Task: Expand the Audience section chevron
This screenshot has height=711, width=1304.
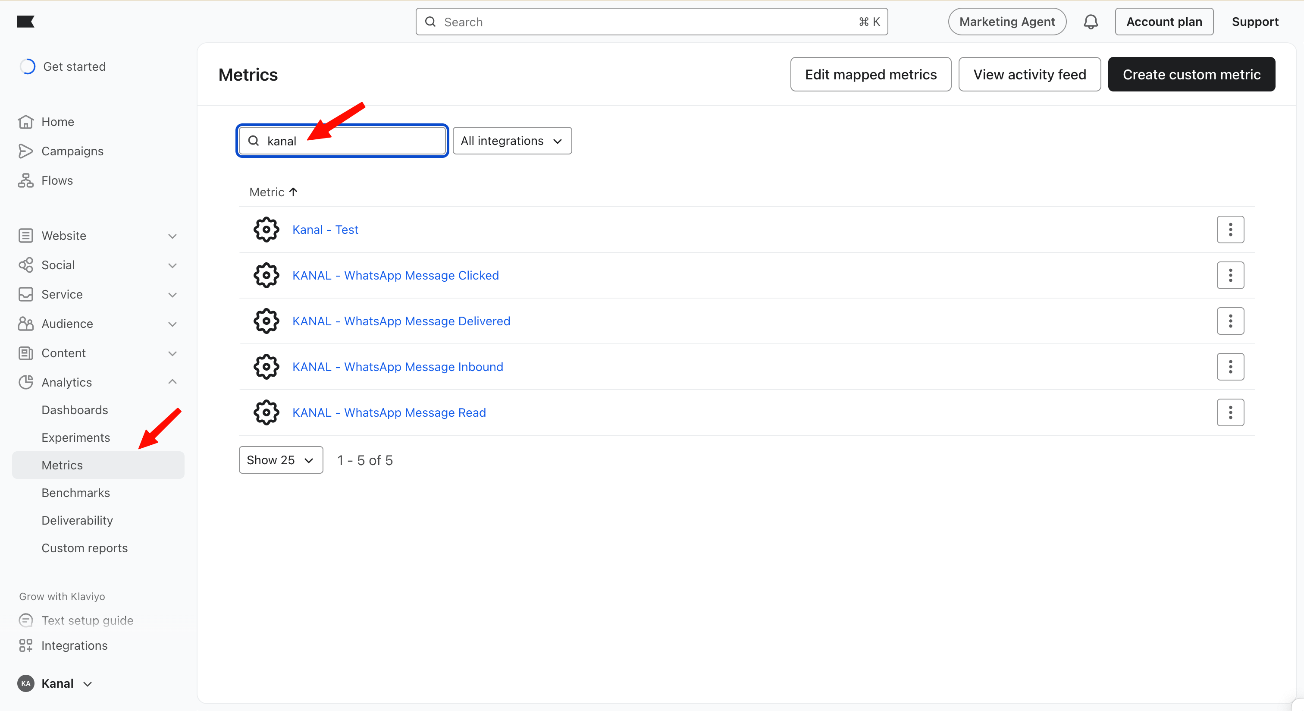Action: 172,324
